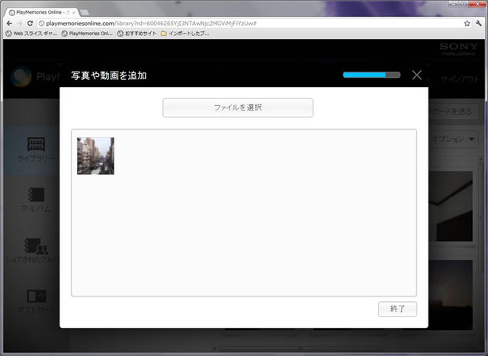Open the Web スライス ギャラリー bookmark

point(31,34)
